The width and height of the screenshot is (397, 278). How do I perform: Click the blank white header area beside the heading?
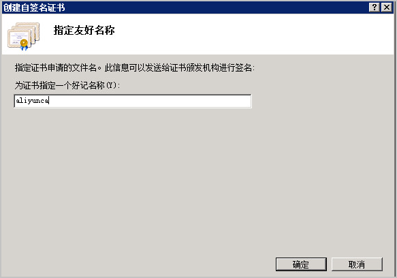pos(253,33)
